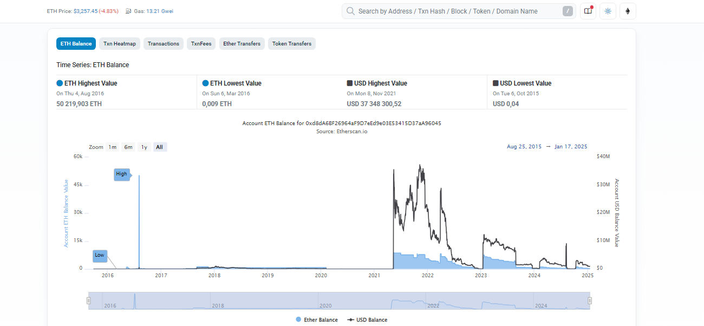This screenshot has width=704, height=326.
Task: Switch to the Txn Heatmap tab
Action: pos(120,44)
